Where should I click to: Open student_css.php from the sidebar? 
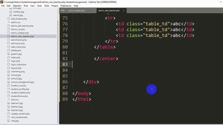18,86
